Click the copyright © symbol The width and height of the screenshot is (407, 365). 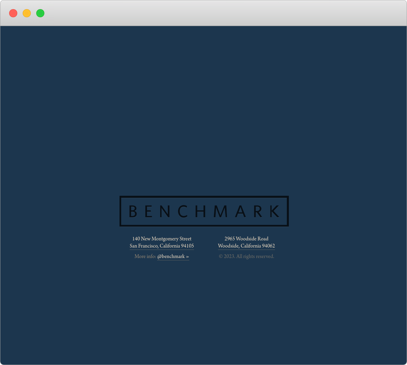coord(221,256)
